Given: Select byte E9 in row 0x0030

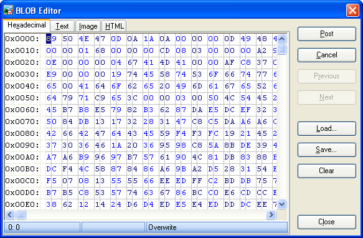Looking at the screenshot, I should click(x=51, y=74).
